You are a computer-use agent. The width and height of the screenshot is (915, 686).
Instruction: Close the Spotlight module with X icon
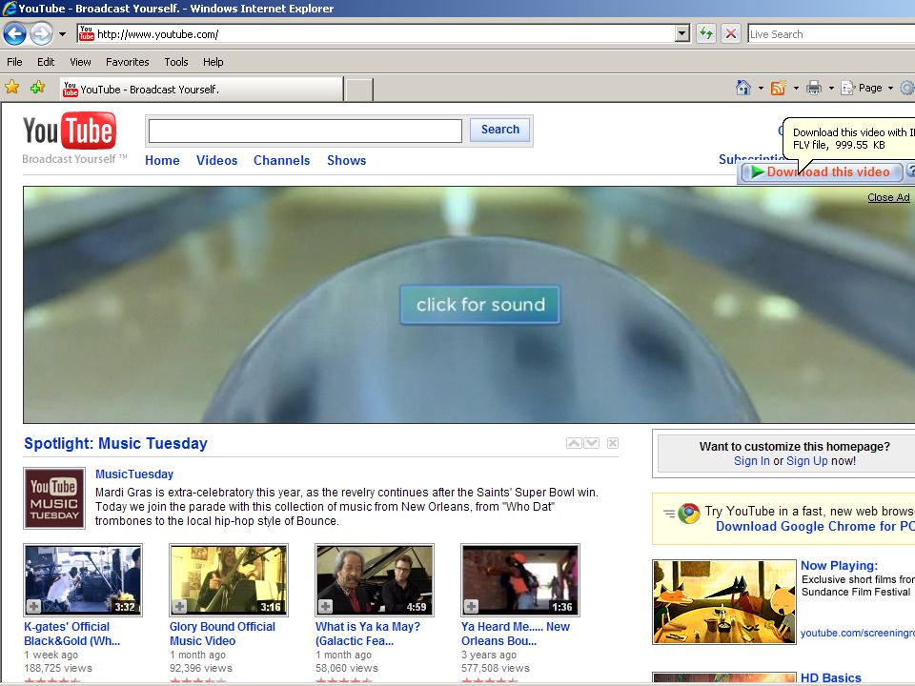click(613, 443)
